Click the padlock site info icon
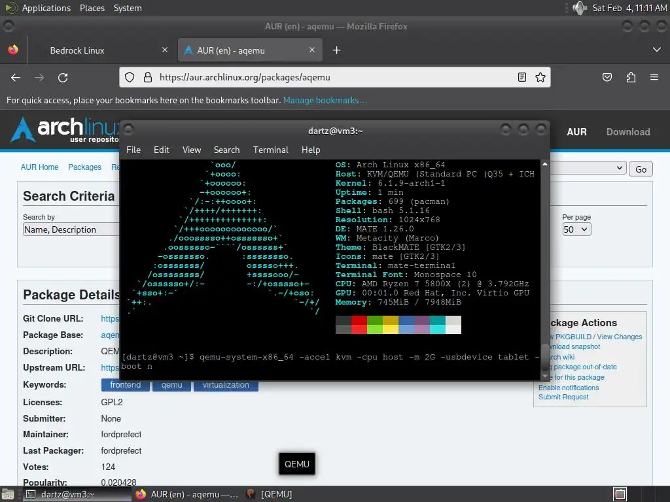The image size is (670, 502). (x=148, y=77)
